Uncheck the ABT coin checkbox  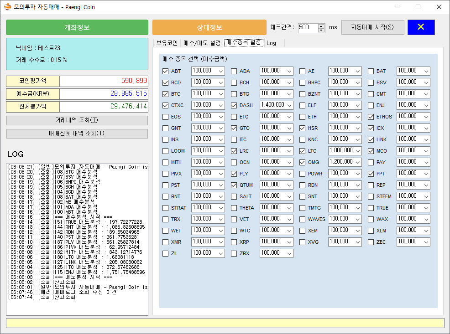(165, 71)
